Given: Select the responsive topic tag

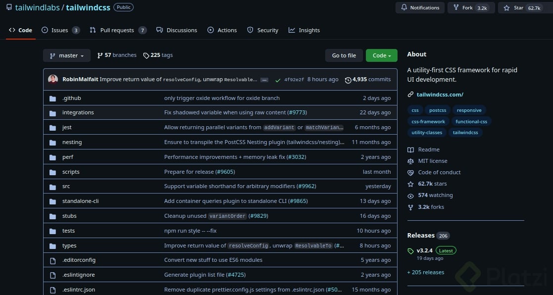Looking at the screenshot, I should tap(469, 110).
